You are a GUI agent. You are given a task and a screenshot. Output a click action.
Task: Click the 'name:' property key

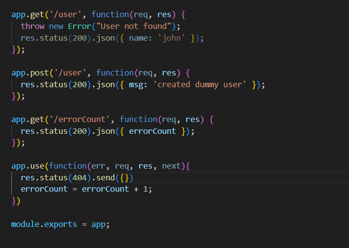coord(140,38)
